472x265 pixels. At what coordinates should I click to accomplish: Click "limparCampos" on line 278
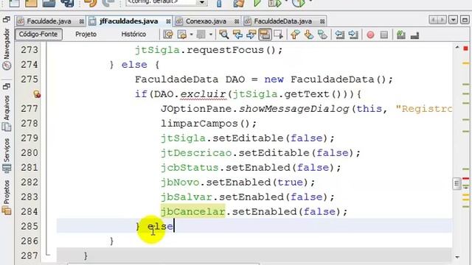pyautogui.click(x=199, y=124)
